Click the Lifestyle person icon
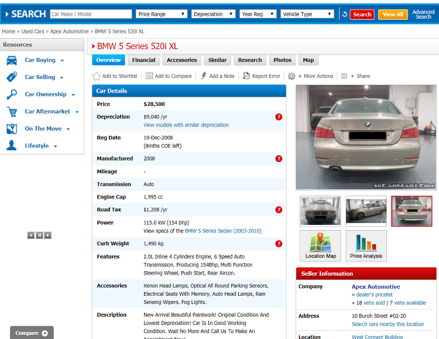439x339 pixels. 12,145
